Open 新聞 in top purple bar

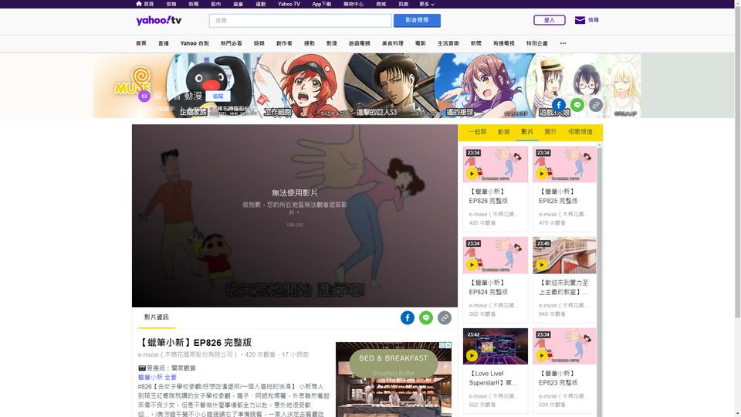193,4
